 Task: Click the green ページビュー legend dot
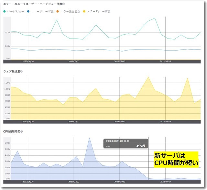[5, 11]
